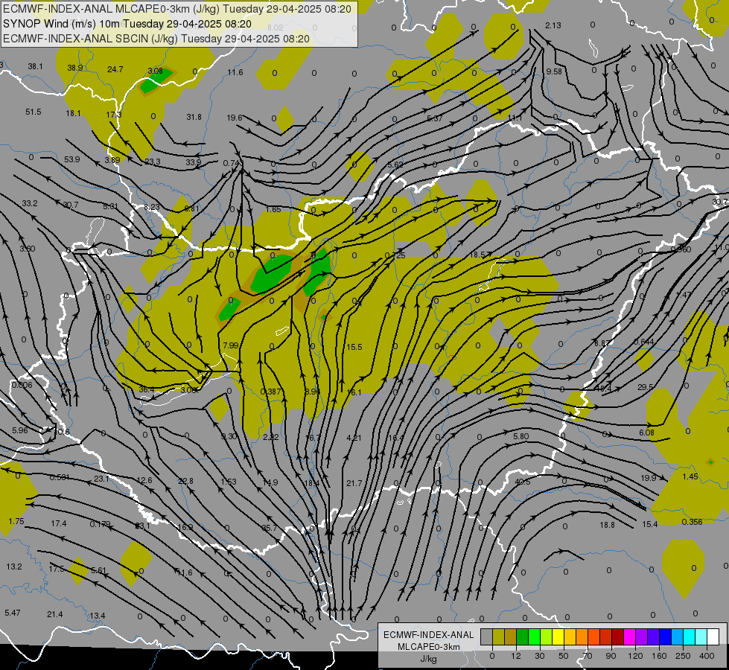This screenshot has width=729, height=670.
Task: Click the pure blue legend swatch after 160
Action: tap(665, 637)
